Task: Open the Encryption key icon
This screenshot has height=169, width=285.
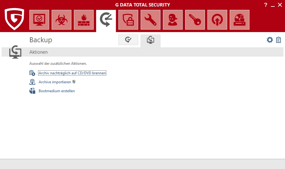Action: point(195,20)
